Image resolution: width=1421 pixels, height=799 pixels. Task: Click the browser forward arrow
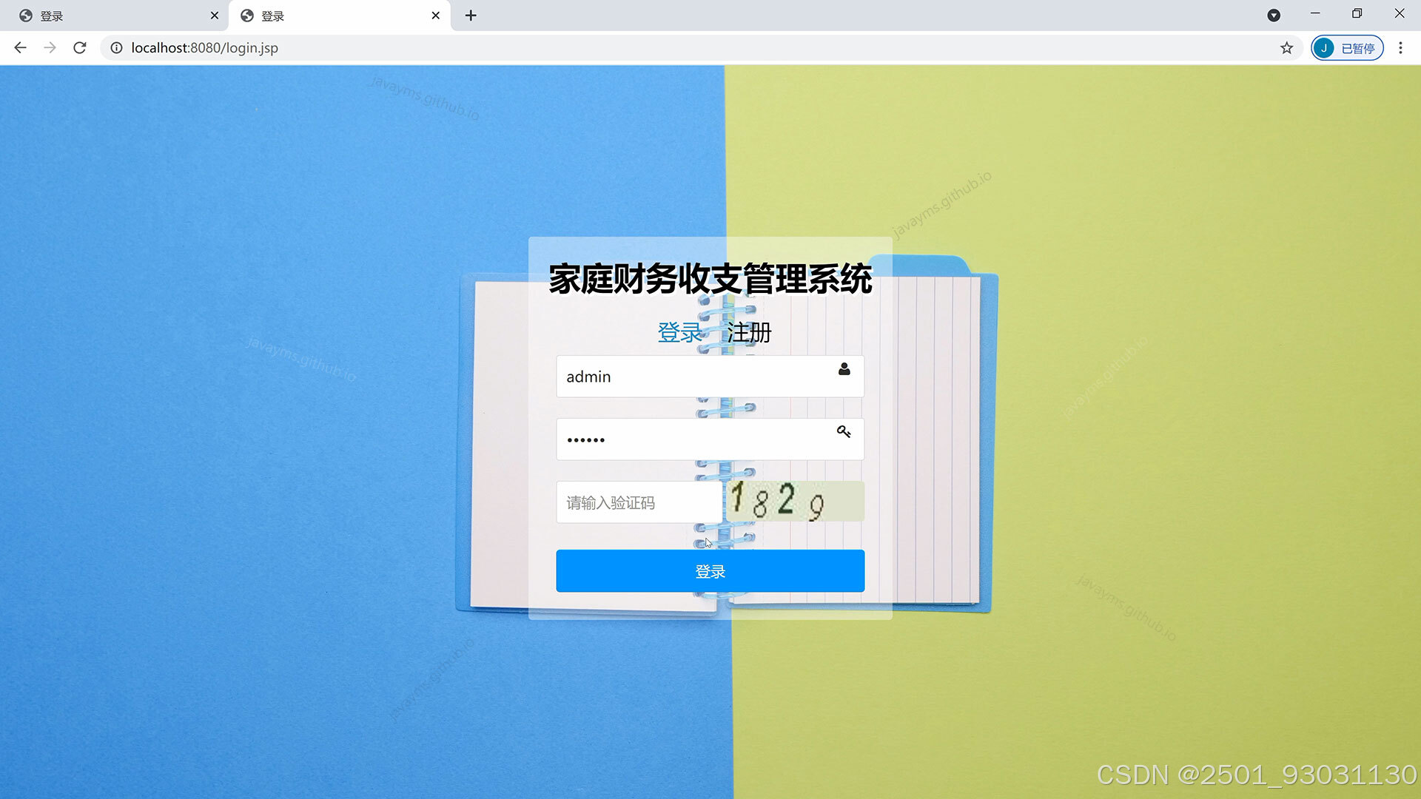50,48
